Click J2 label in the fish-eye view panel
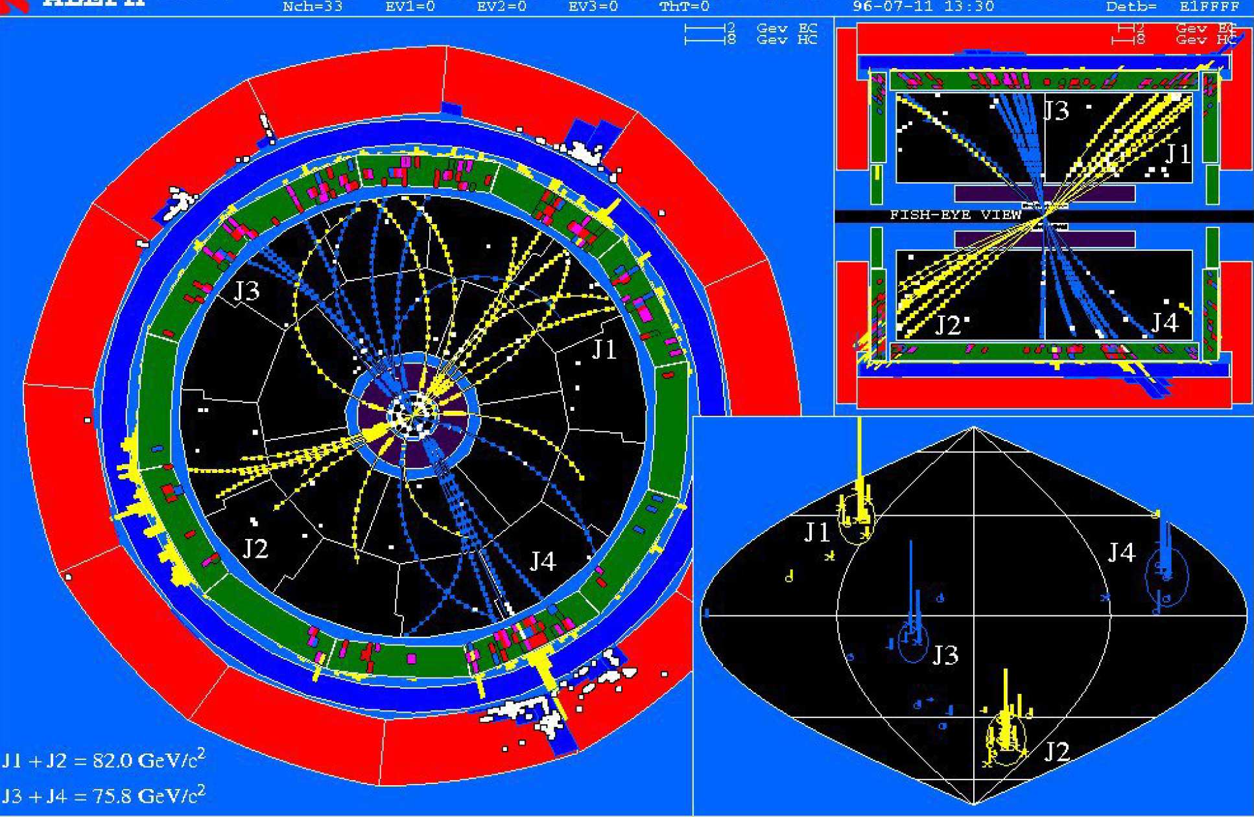This screenshot has height=817, width=1254. pos(947,325)
